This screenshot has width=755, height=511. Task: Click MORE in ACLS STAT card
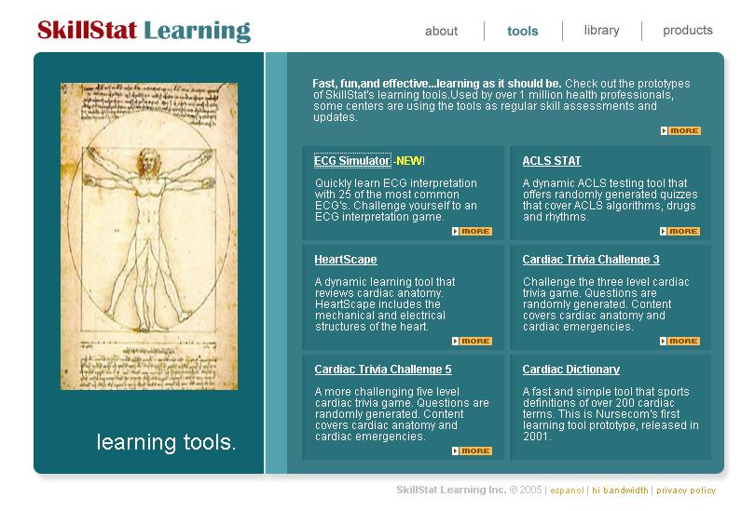(679, 231)
